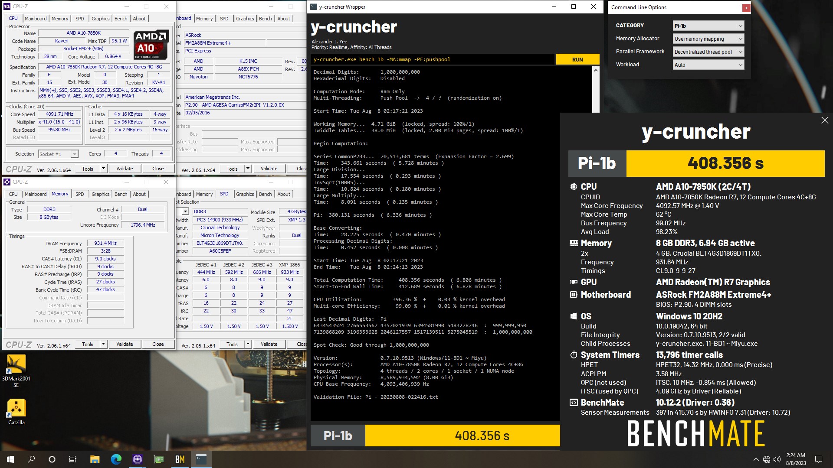This screenshot has height=468, width=833.
Task: Open taskbar Search magnifier
Action: 31,459
